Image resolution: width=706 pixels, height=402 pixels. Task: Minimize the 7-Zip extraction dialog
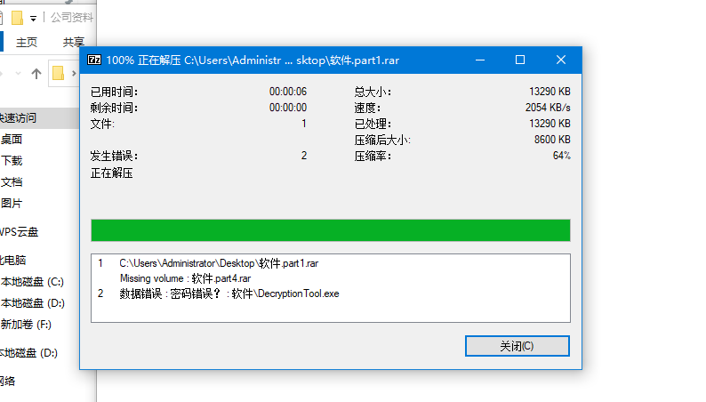[x=480, y=60]
